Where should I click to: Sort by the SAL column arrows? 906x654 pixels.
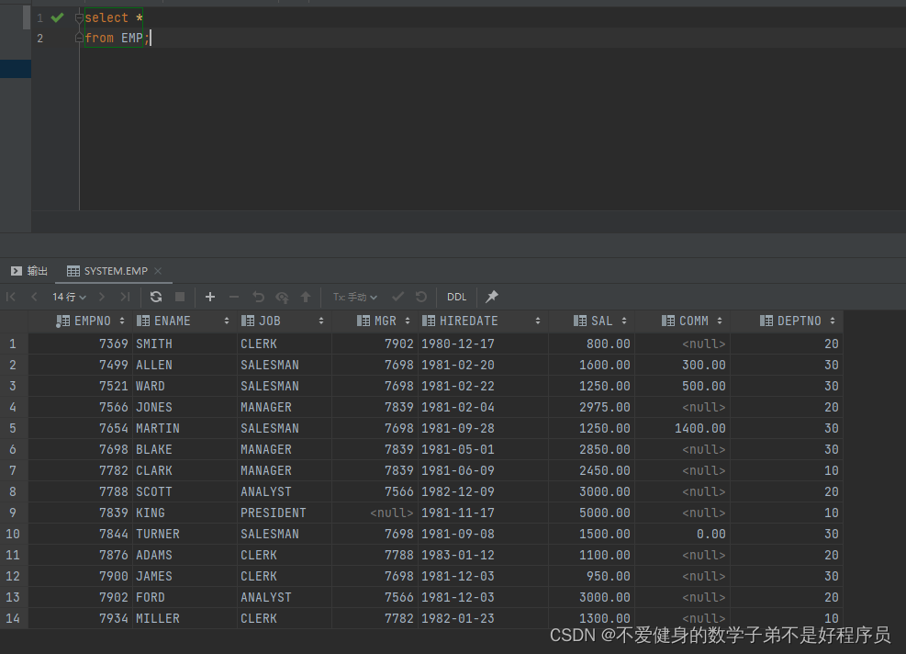[x=624, y=321]
